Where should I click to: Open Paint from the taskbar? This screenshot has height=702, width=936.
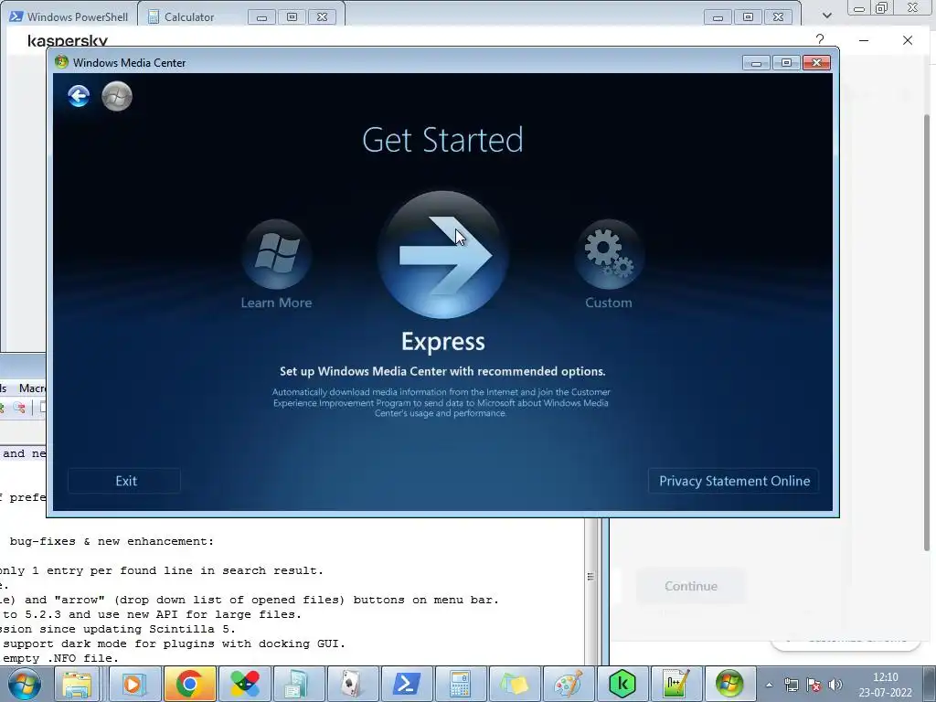568,684
